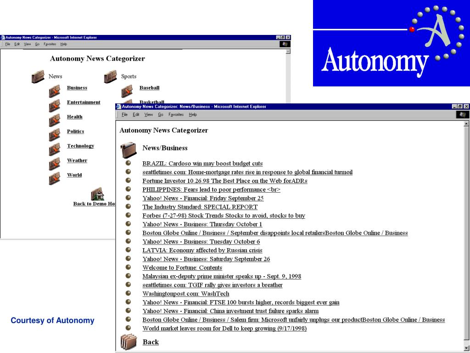Open the View menu in the News/Business window

(149, 114)
